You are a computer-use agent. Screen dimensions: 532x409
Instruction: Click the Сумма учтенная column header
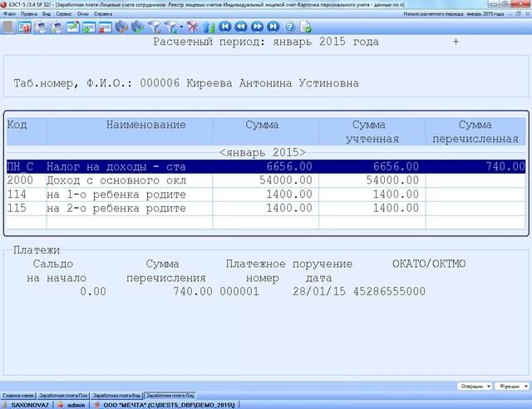(372, 131)
